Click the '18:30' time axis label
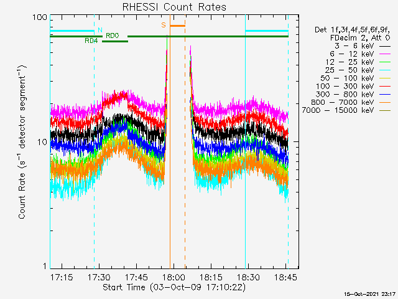Screen dimensions: 398x299 pyautogui.click(x=248, y=277)
